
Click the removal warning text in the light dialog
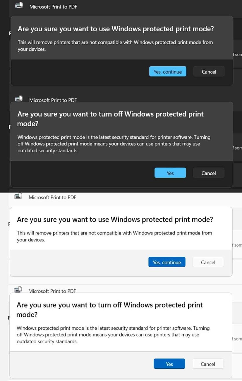[114, 236]
